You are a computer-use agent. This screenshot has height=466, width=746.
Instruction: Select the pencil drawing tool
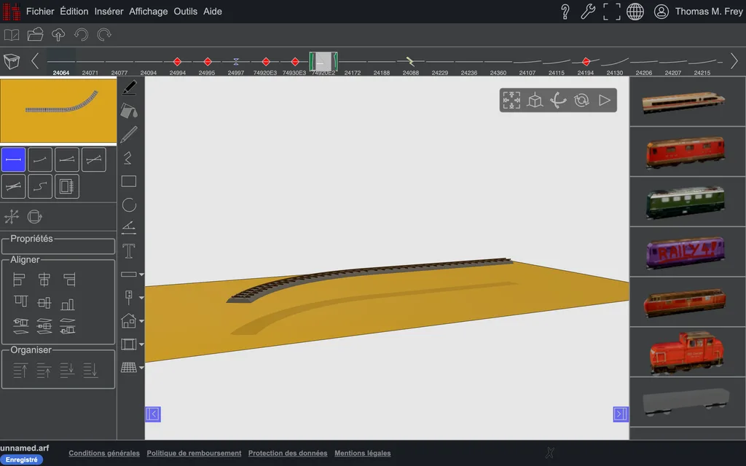pyautogui.click(x=129, y=135)
